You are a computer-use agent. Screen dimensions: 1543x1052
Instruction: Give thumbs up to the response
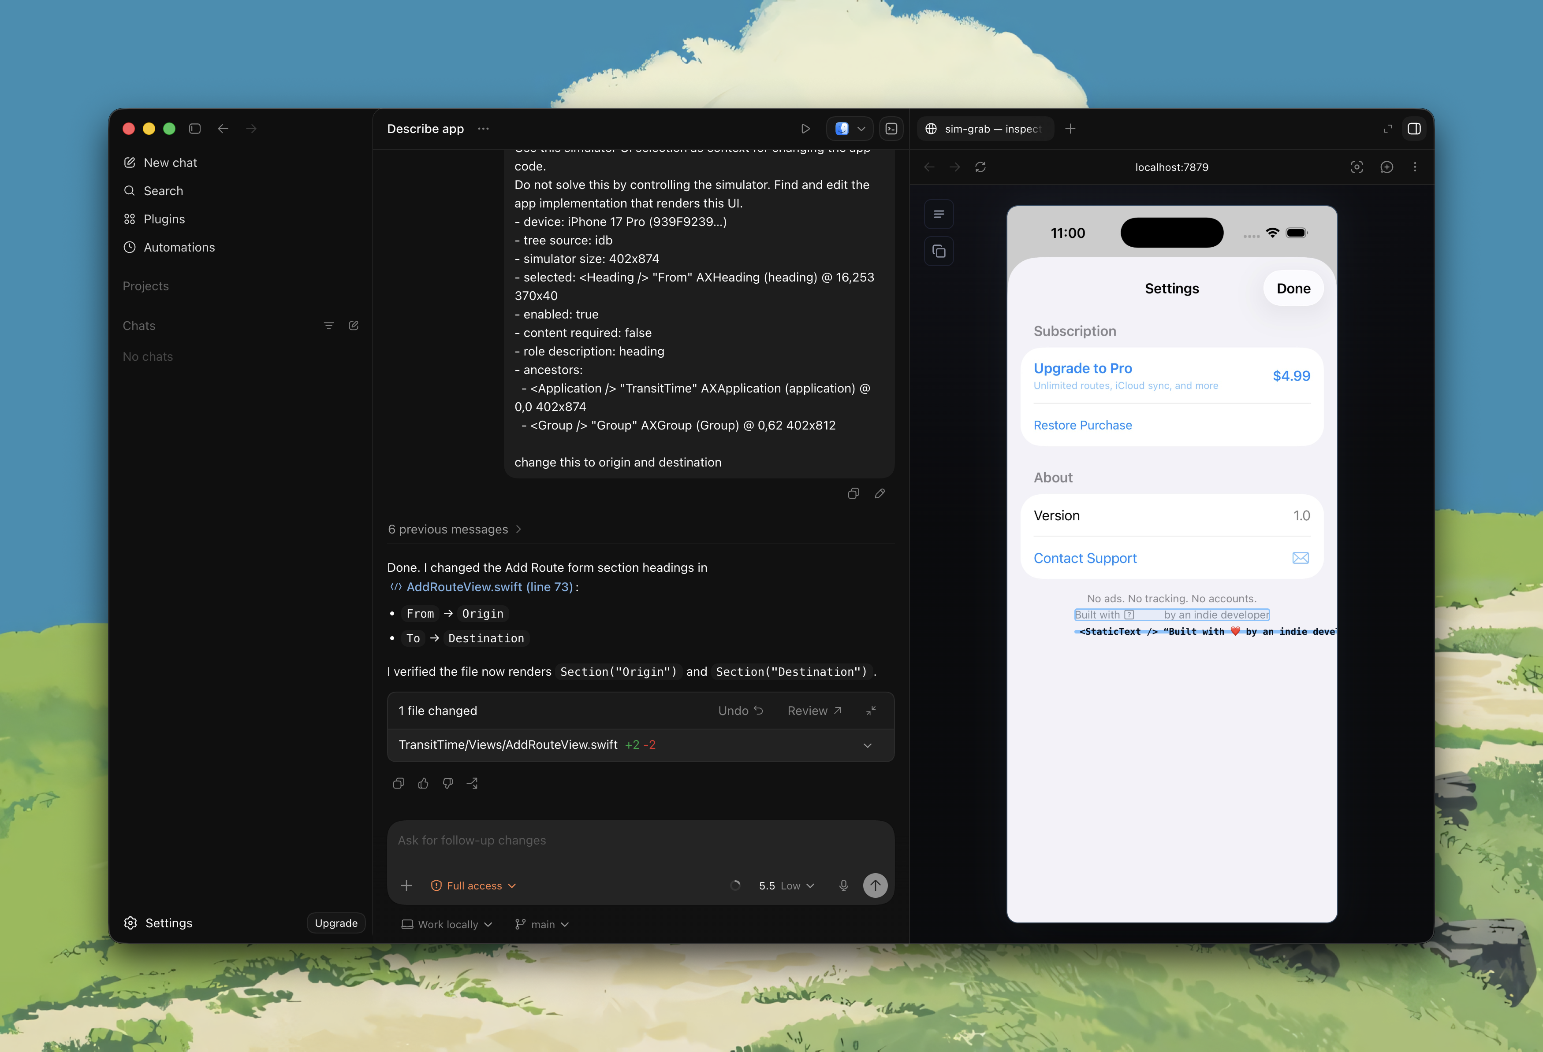(x=423, y=783)
